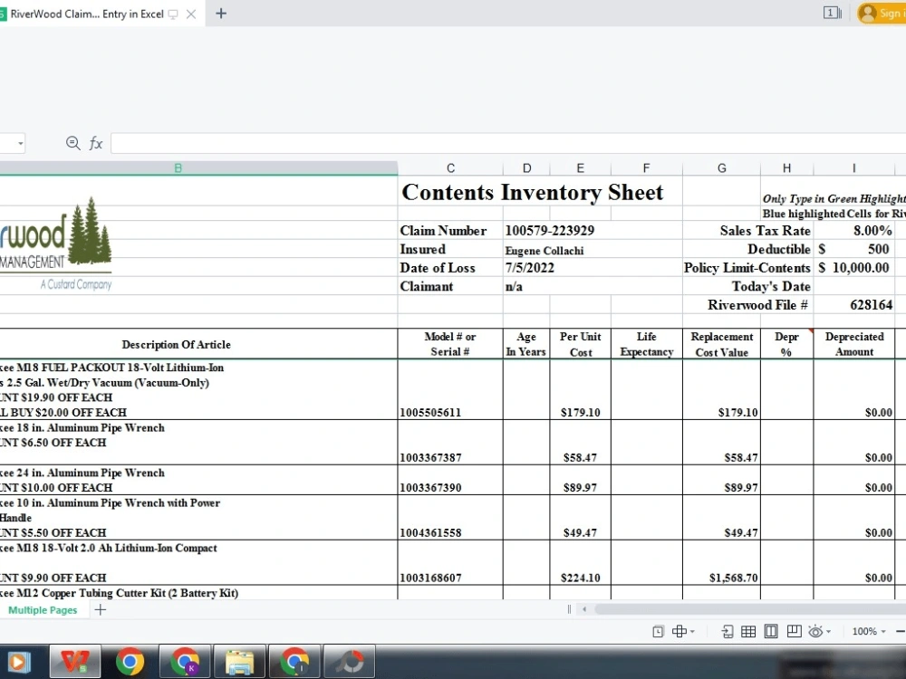
Task: Open the circular loading app in taskbar
Action: [350, 662]
